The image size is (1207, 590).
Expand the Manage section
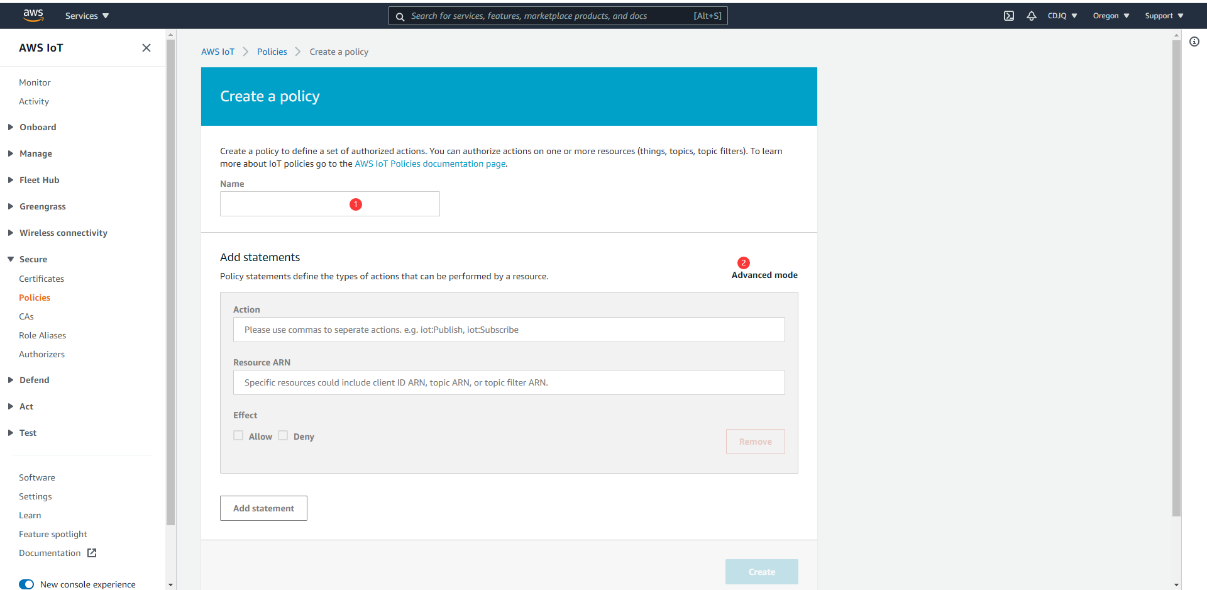pos(30,153)
